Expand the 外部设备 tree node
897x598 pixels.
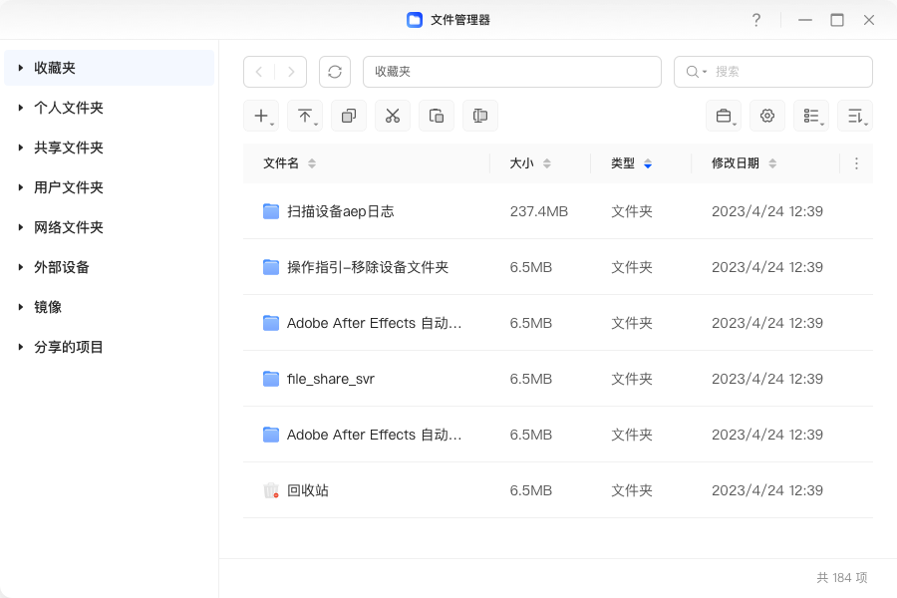pos(21,267)
